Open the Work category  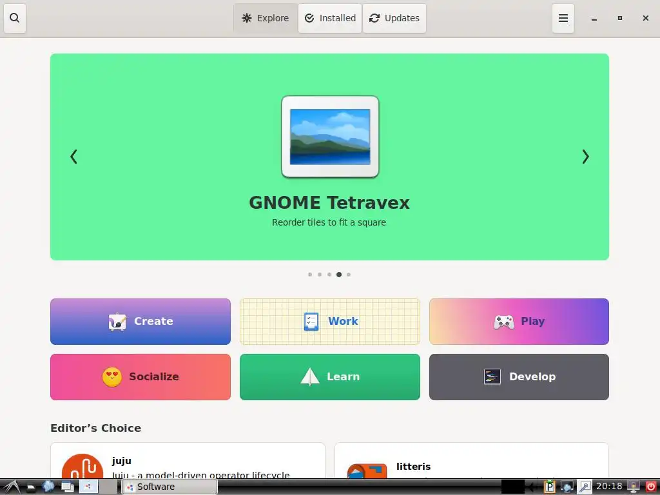[x=330, y=322]
